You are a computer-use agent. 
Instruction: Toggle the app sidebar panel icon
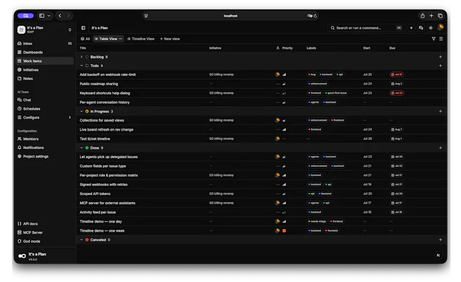coord(83,28)
